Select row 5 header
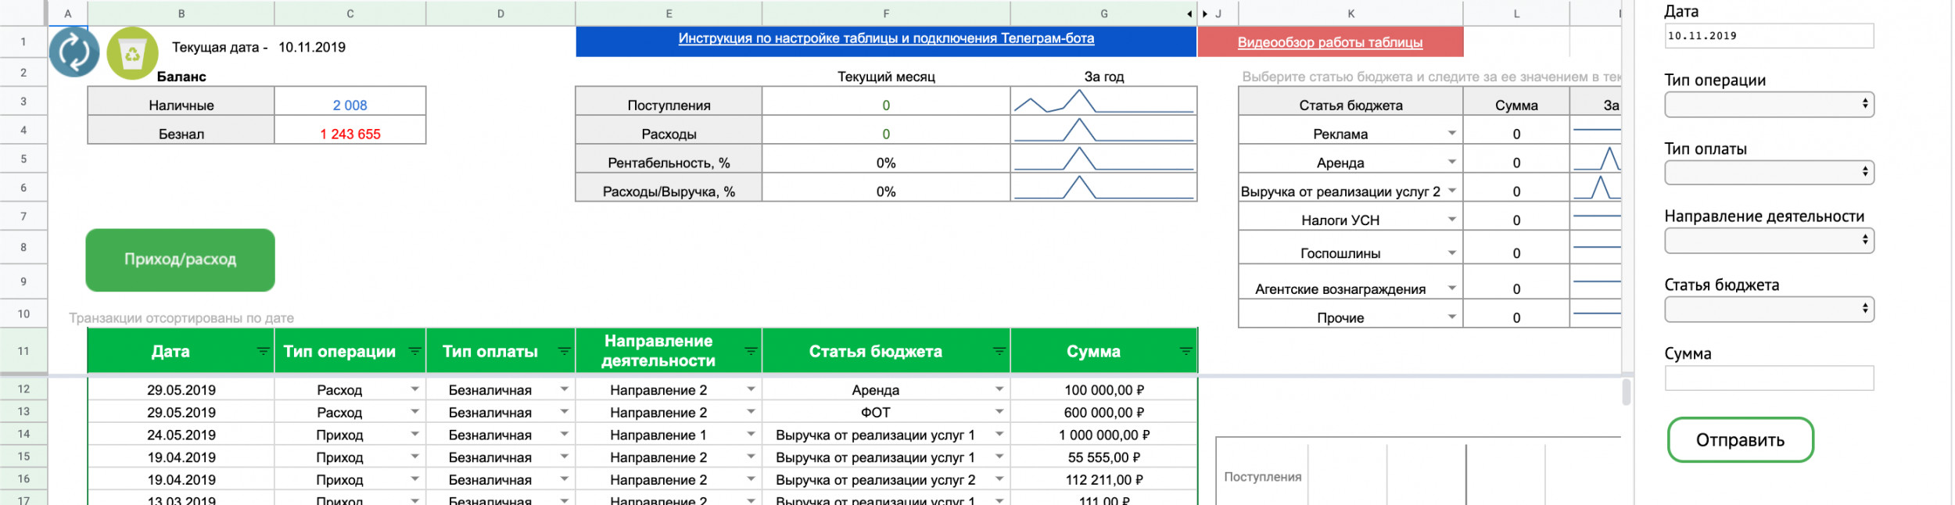This screenshot has height=505, width=1955. tap(23, 159)
